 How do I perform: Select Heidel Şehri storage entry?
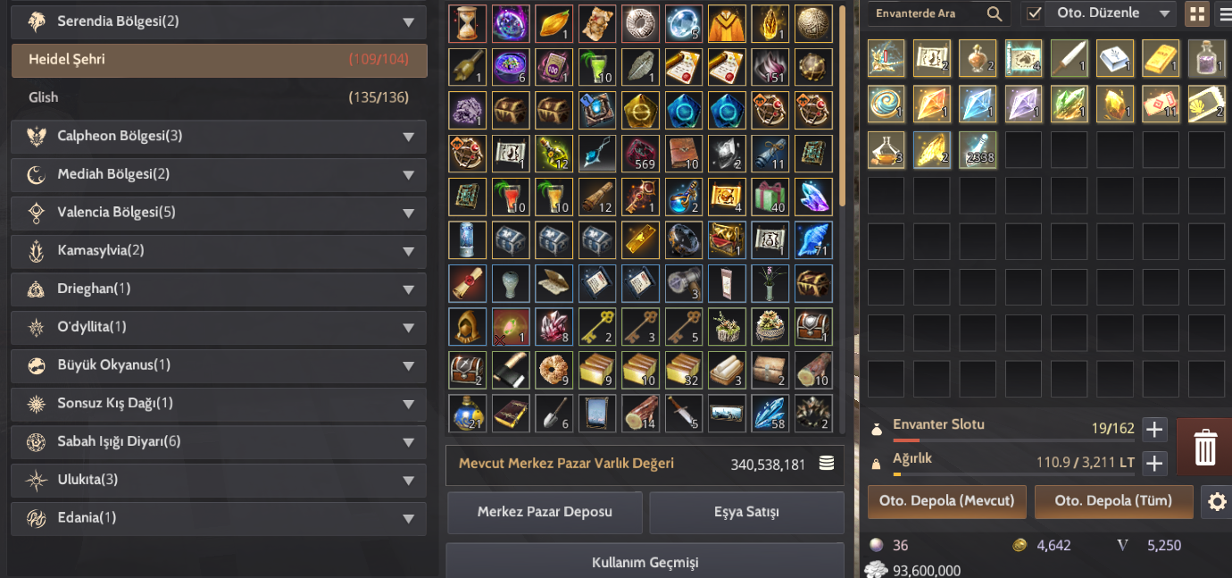[x=219, y=60]
